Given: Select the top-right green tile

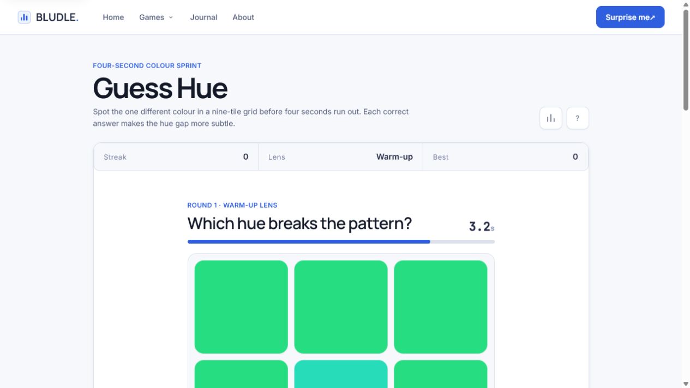Looking at the screenshot, I should (x=441, y=307).
